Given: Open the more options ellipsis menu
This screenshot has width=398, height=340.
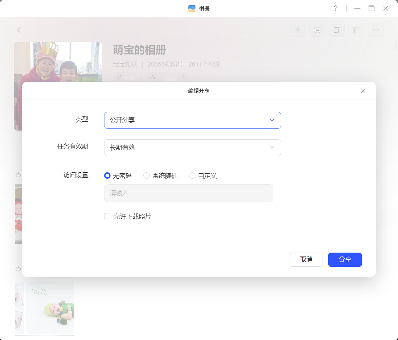Looking at the screenshot, I should coord(376,30).
